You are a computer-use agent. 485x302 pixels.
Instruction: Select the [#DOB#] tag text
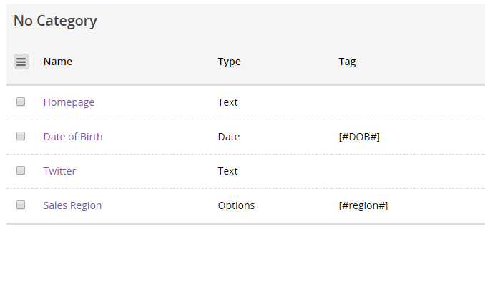pos(359,137)
